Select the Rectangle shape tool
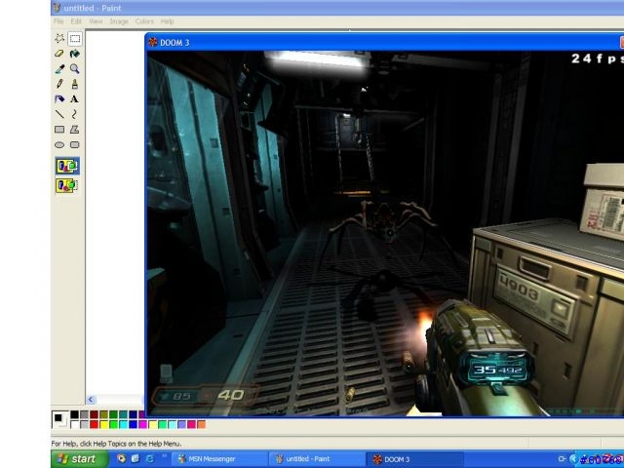This screenshot has width=624, height=468. point(59,130)
